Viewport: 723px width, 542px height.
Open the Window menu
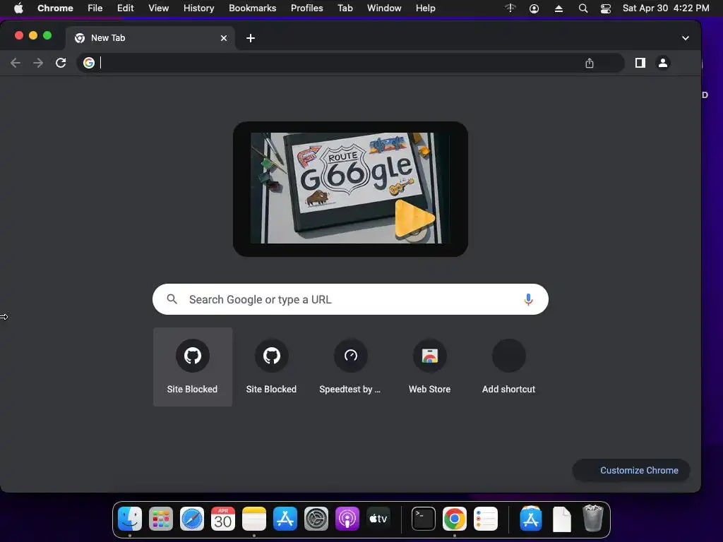point(384,8)
